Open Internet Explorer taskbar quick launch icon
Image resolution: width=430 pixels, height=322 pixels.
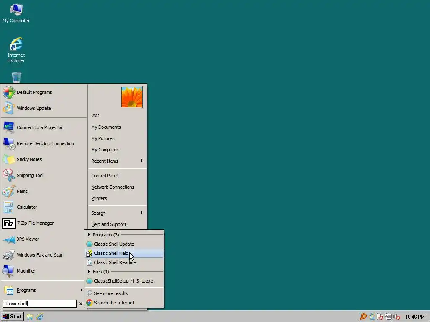[40, 317]
